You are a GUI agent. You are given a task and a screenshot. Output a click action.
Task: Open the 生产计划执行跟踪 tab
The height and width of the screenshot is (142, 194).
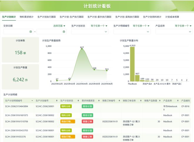(47, 17)
